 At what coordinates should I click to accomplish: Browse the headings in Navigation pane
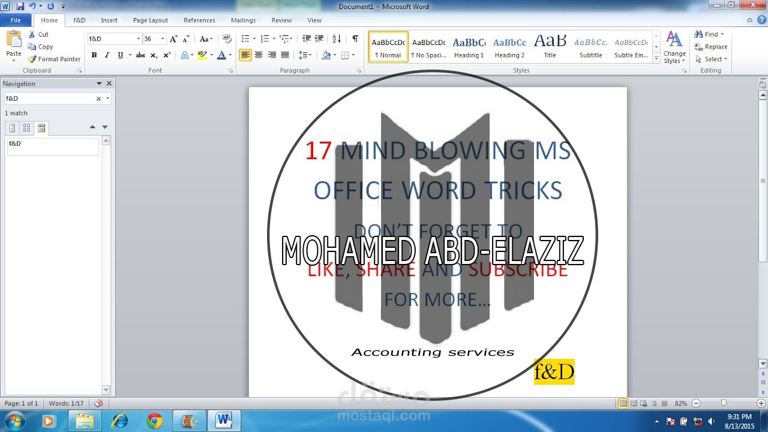coord(12,128)
